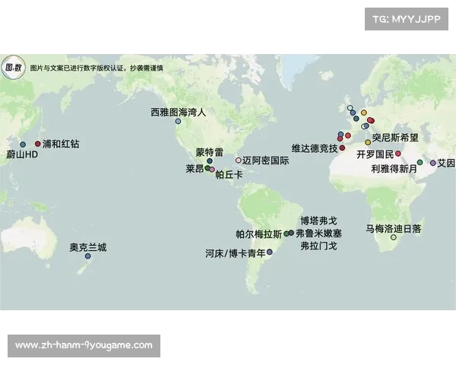Click the 蒙特雷 location dot

(210, 161)
